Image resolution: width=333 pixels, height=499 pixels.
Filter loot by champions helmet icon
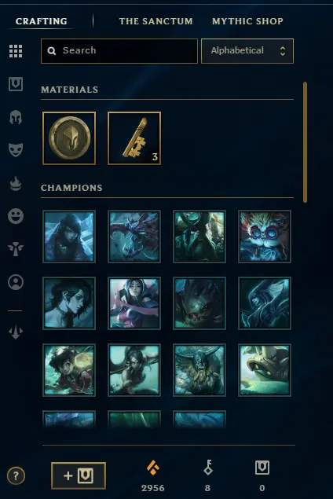click(x=16, y=117)
